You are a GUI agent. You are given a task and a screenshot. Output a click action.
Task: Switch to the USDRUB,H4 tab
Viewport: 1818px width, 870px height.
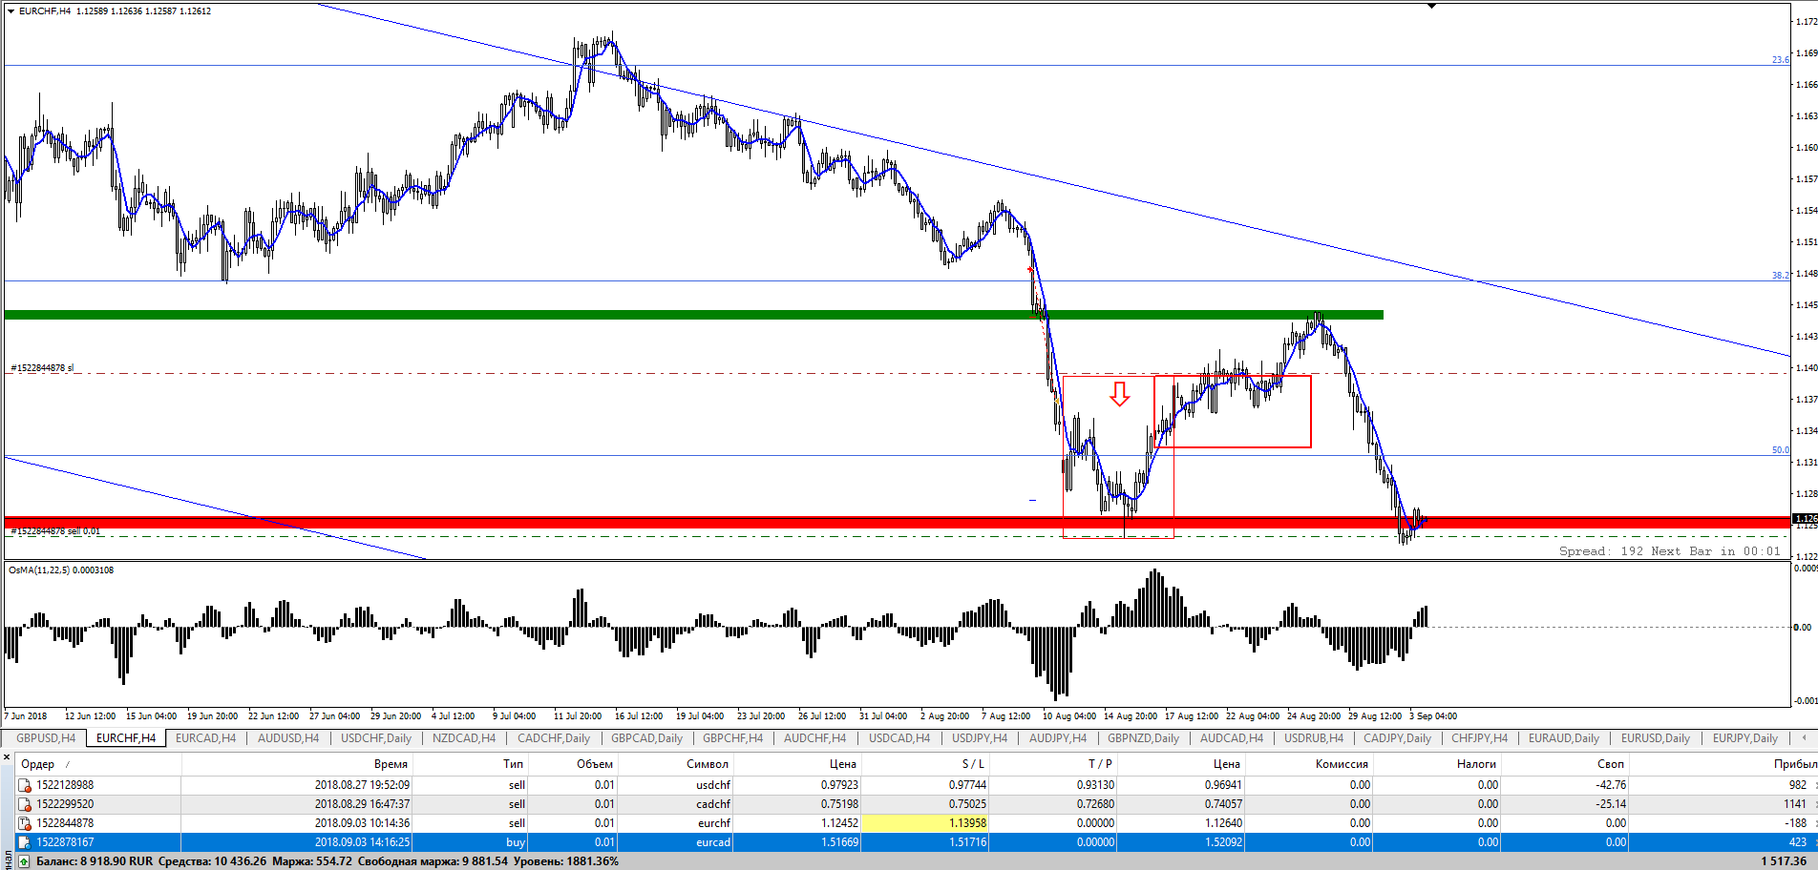[1314, 738]
